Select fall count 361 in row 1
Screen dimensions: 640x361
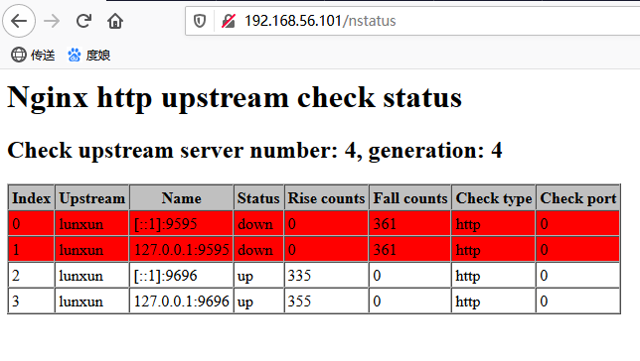(x=410, y=249)
